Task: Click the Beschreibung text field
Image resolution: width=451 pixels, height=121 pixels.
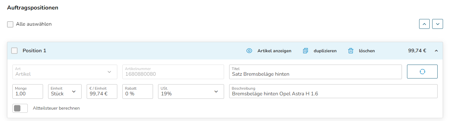Action: click(333, 92)
